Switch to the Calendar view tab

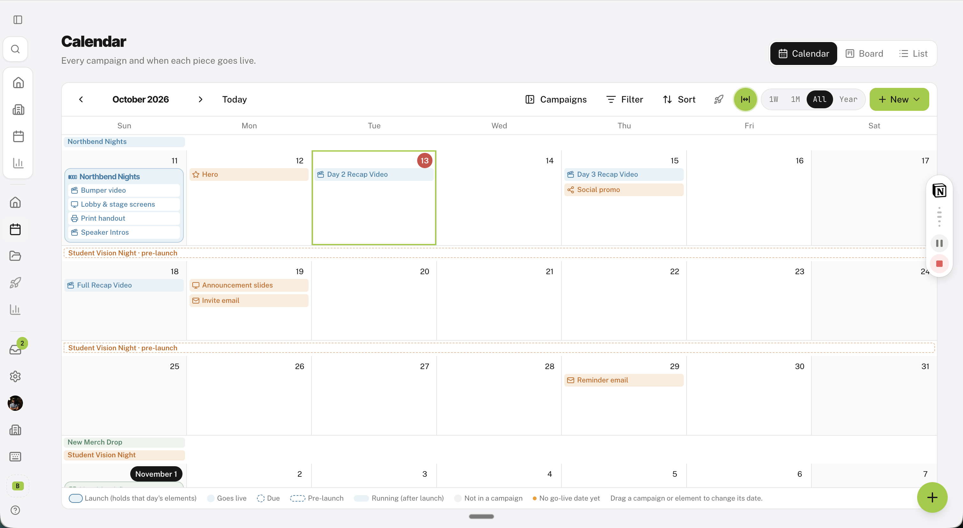803,54
